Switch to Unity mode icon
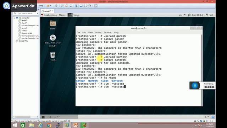The image size is (227, 128). [90, 6]
